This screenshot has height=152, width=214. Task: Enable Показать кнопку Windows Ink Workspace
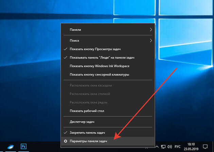pos(108,66)
